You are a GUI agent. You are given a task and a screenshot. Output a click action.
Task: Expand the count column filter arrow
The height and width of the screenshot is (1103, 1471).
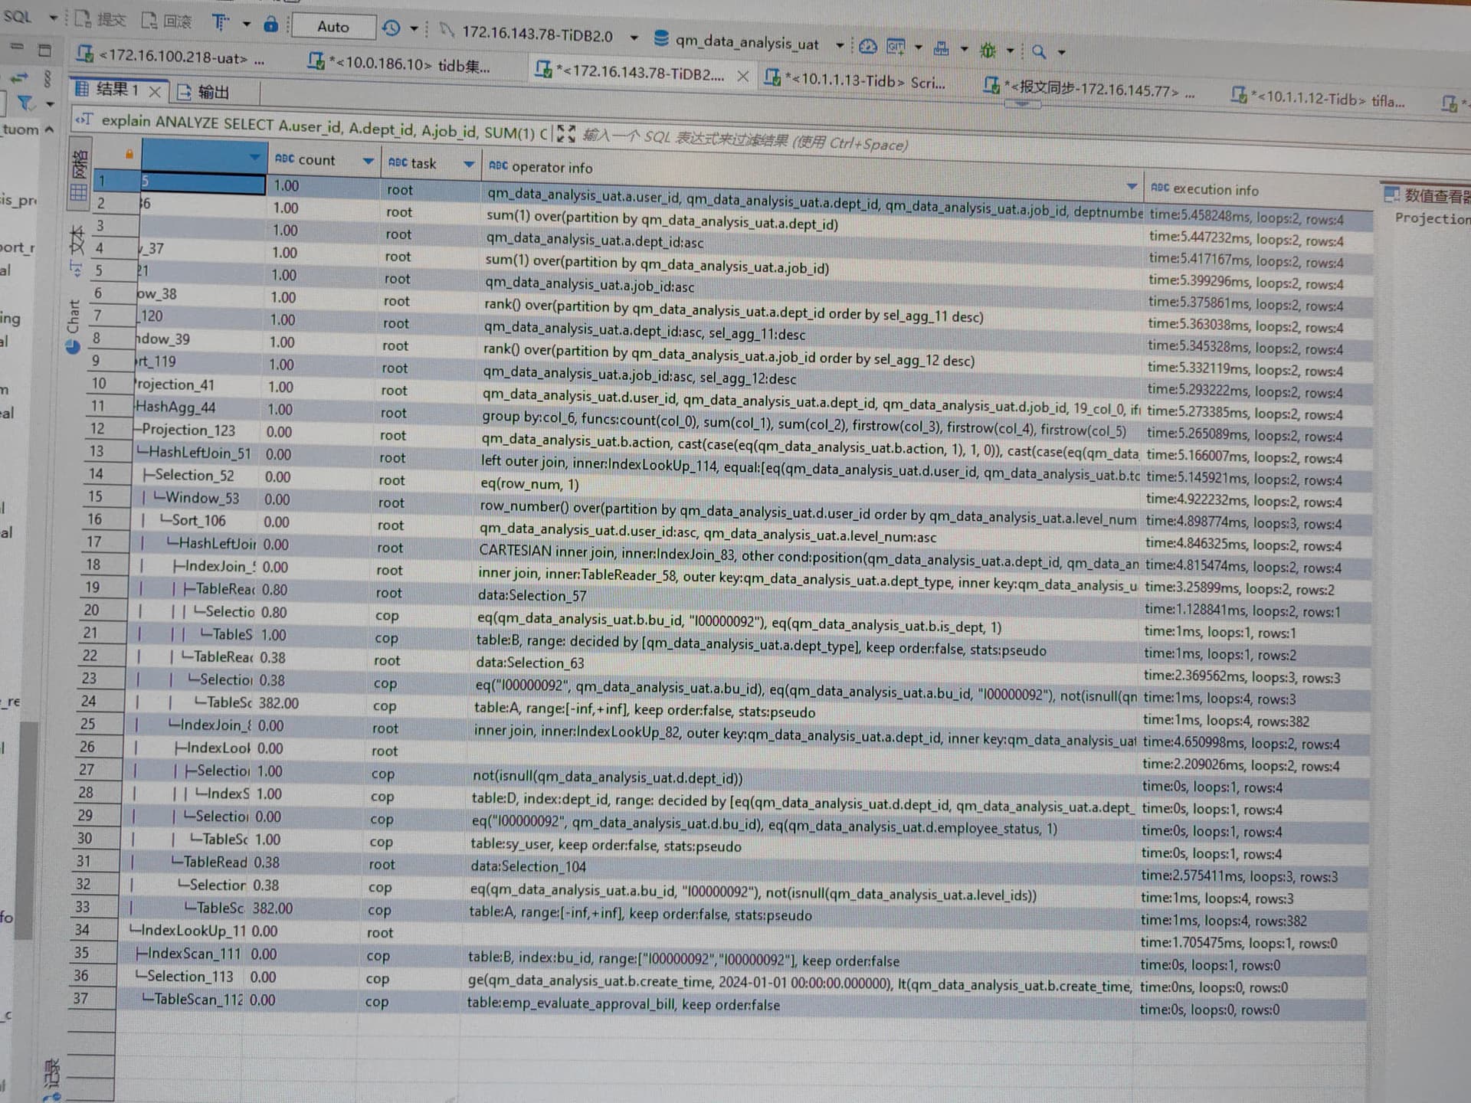click(368, 161)
